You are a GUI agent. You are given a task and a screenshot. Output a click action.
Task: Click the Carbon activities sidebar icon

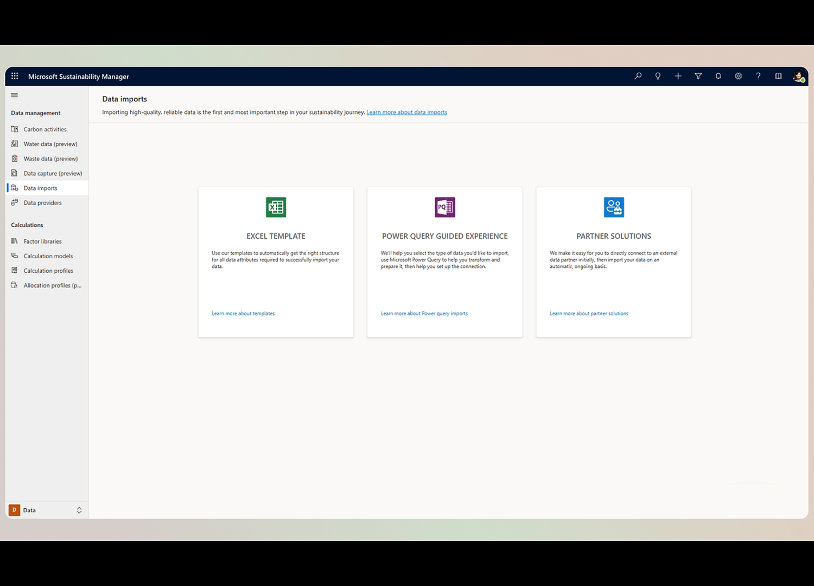tap(15, 129)
